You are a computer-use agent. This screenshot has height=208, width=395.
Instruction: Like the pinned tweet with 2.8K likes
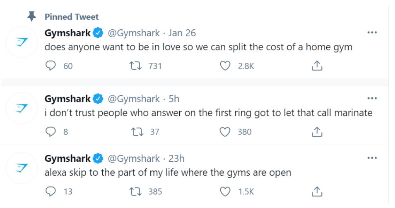pos(225,66)
